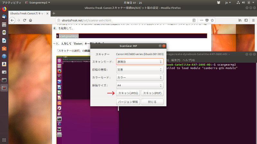This screenshot has width=257, height=144.
Task: Open アクティビティ overview
Action: point(12,3)
